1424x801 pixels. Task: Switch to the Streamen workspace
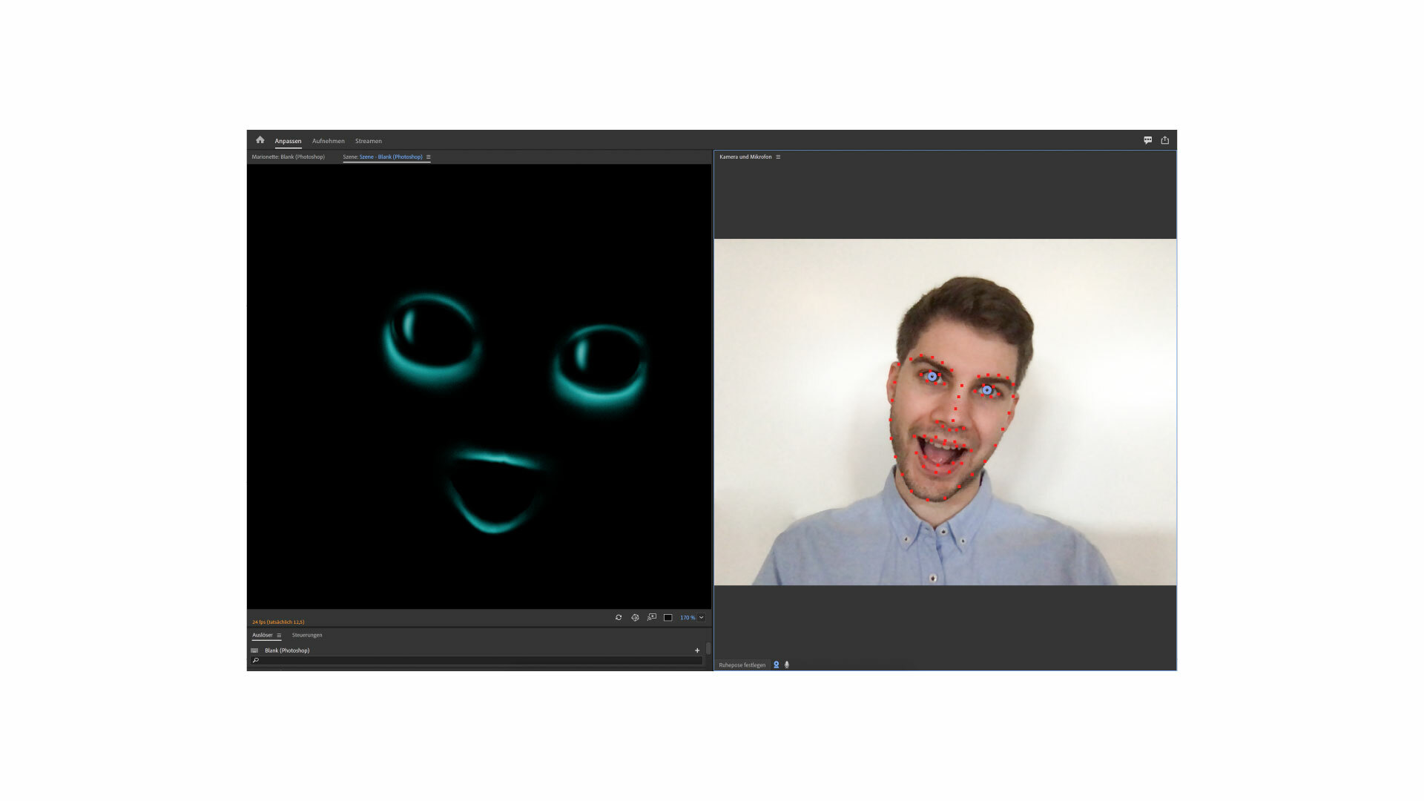point(368,141)
